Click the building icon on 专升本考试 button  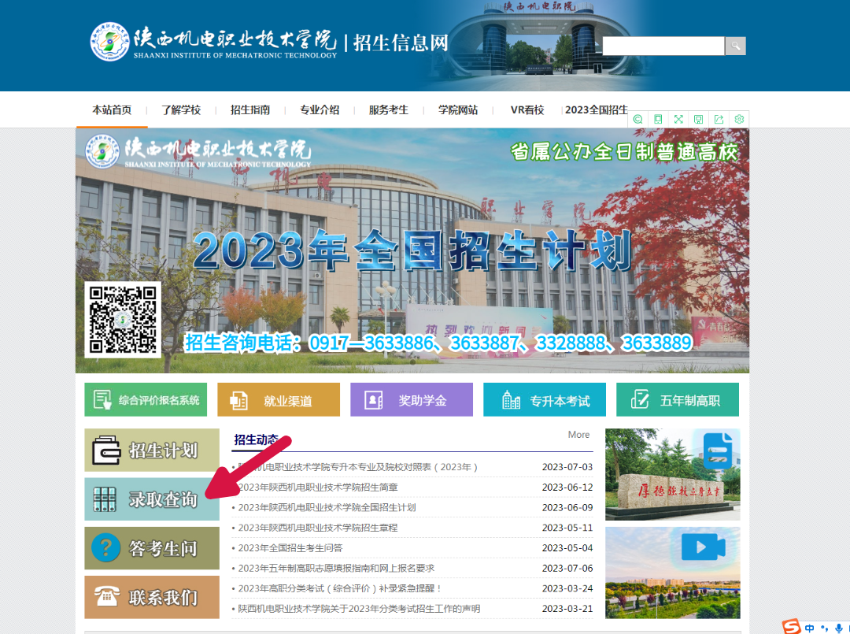(x=512, y=400)
